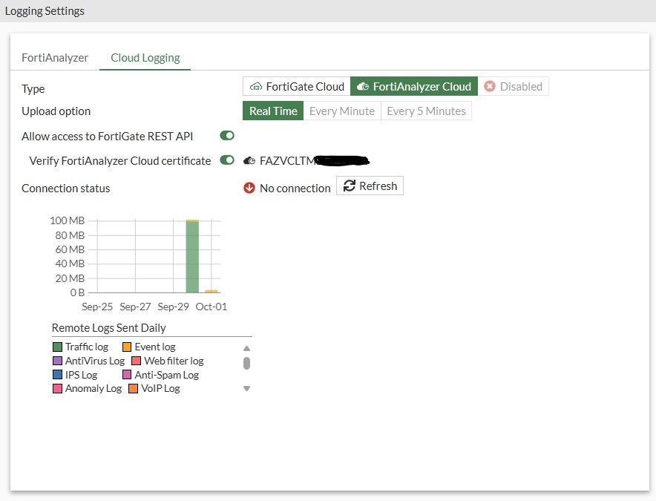
Task: Click the Sep-25 axis label
Action: tap(97, 307)
